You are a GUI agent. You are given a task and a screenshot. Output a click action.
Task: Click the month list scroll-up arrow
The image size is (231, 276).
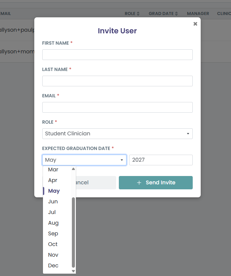73,169
